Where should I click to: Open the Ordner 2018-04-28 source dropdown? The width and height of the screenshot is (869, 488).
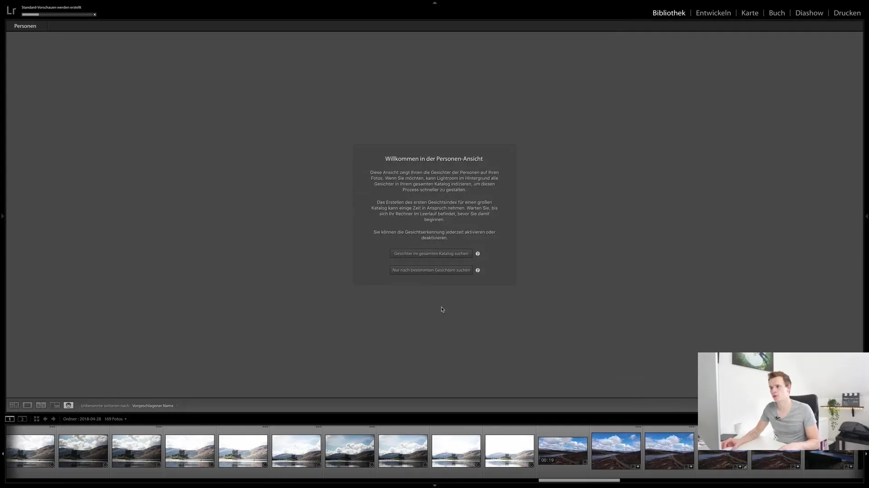[95, 419]
